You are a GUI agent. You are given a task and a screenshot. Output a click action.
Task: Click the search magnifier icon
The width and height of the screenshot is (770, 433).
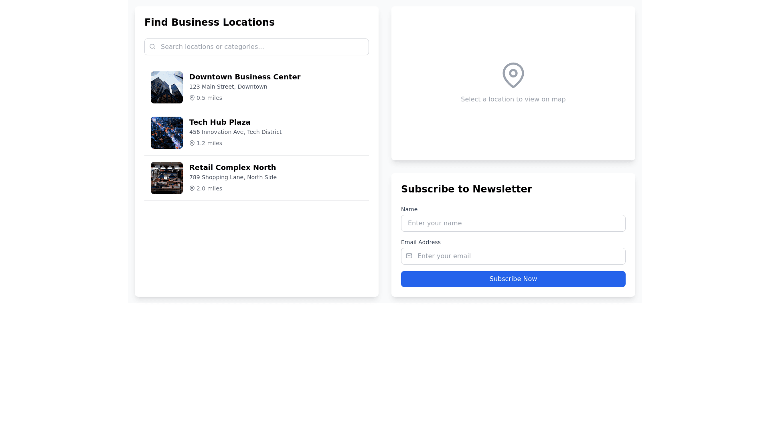[x=152, y=47]
